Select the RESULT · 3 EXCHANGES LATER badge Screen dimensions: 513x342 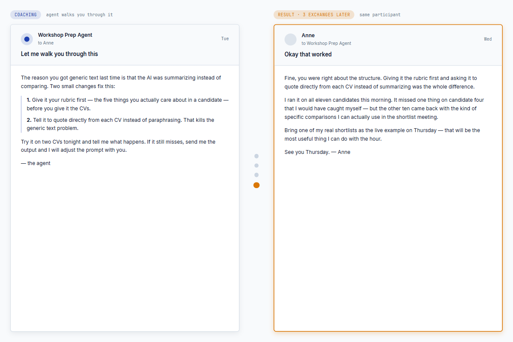[314, 15]
